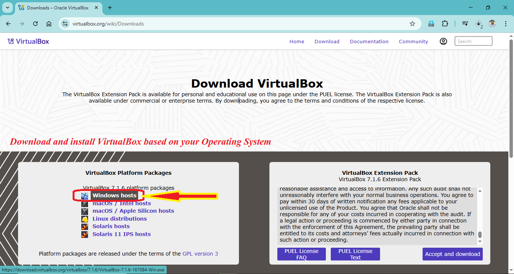Click the VirtualBox 7.1.6 Extension Pack subtitle
Screen dimensions: 514x274
(380, 179)
